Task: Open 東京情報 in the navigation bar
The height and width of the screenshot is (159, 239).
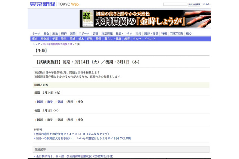Action: 107,34
